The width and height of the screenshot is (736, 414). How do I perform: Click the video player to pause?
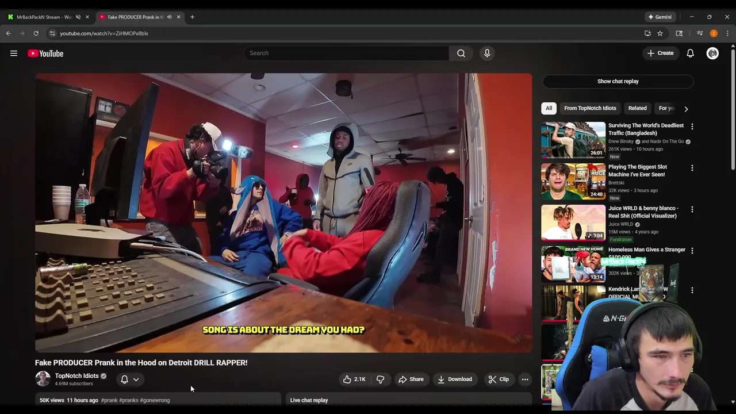click(283, 213)
